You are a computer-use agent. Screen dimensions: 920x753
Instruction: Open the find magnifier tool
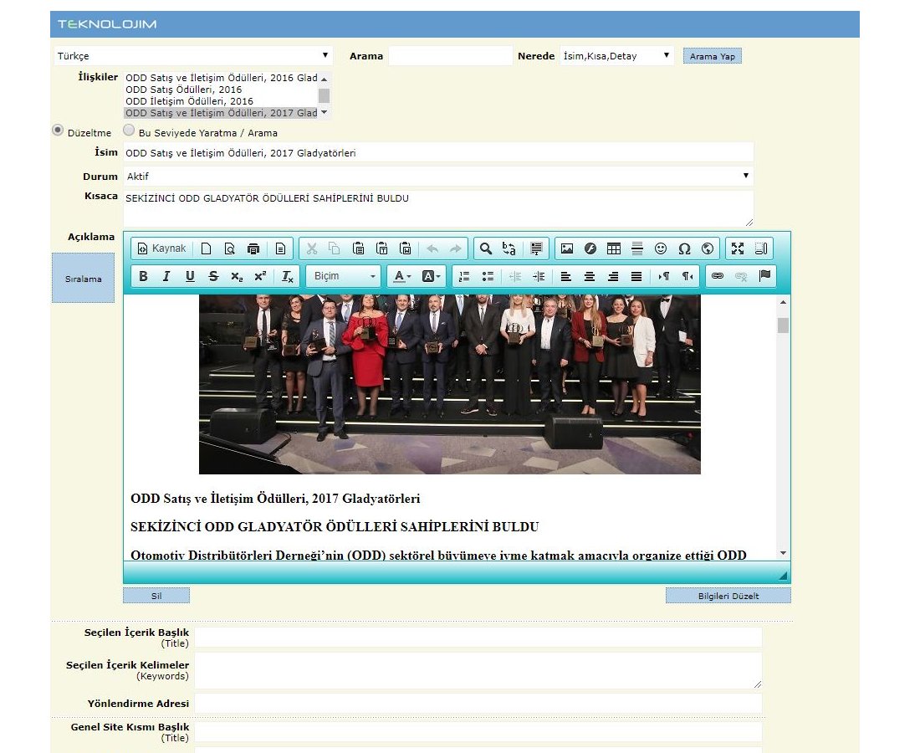point(485,248)
